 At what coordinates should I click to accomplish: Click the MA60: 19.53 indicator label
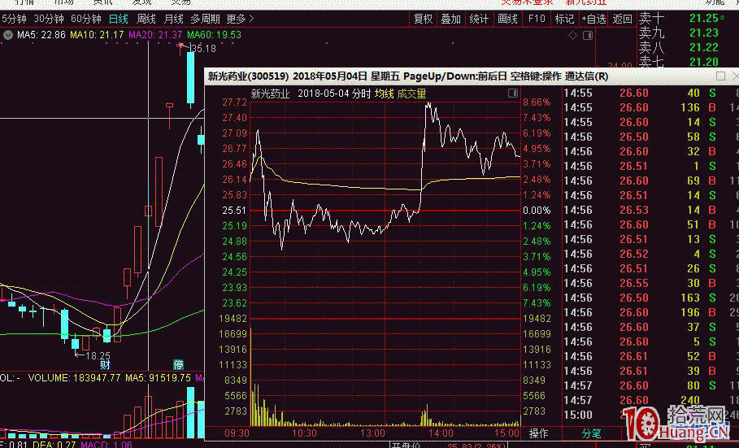(x=214, y=35)
